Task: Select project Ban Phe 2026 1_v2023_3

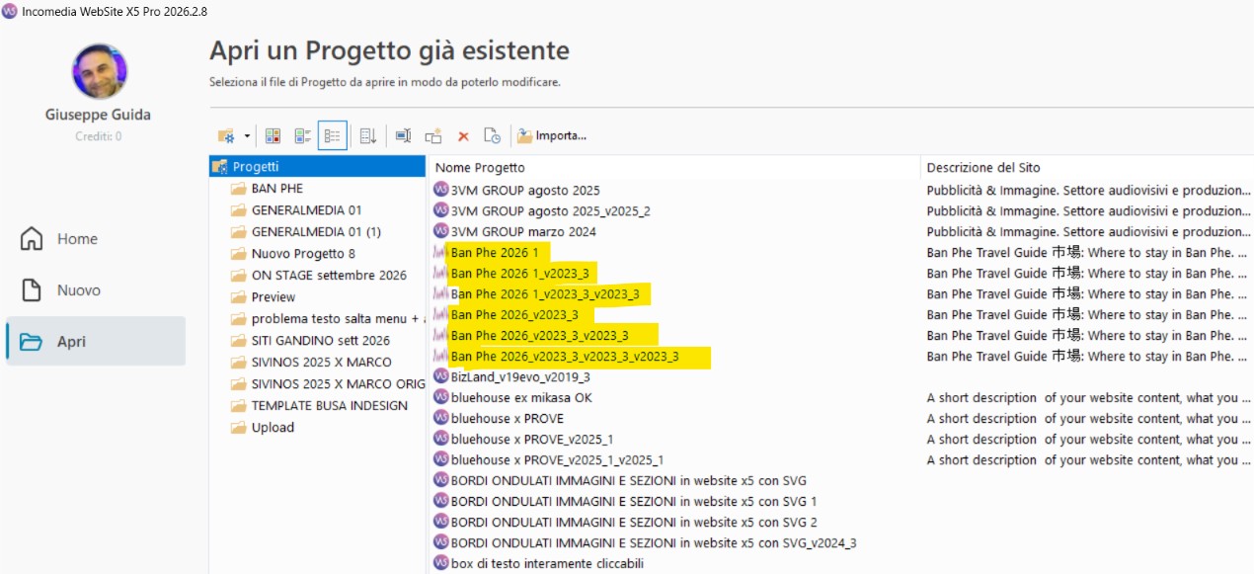Action: coord(521,273)
